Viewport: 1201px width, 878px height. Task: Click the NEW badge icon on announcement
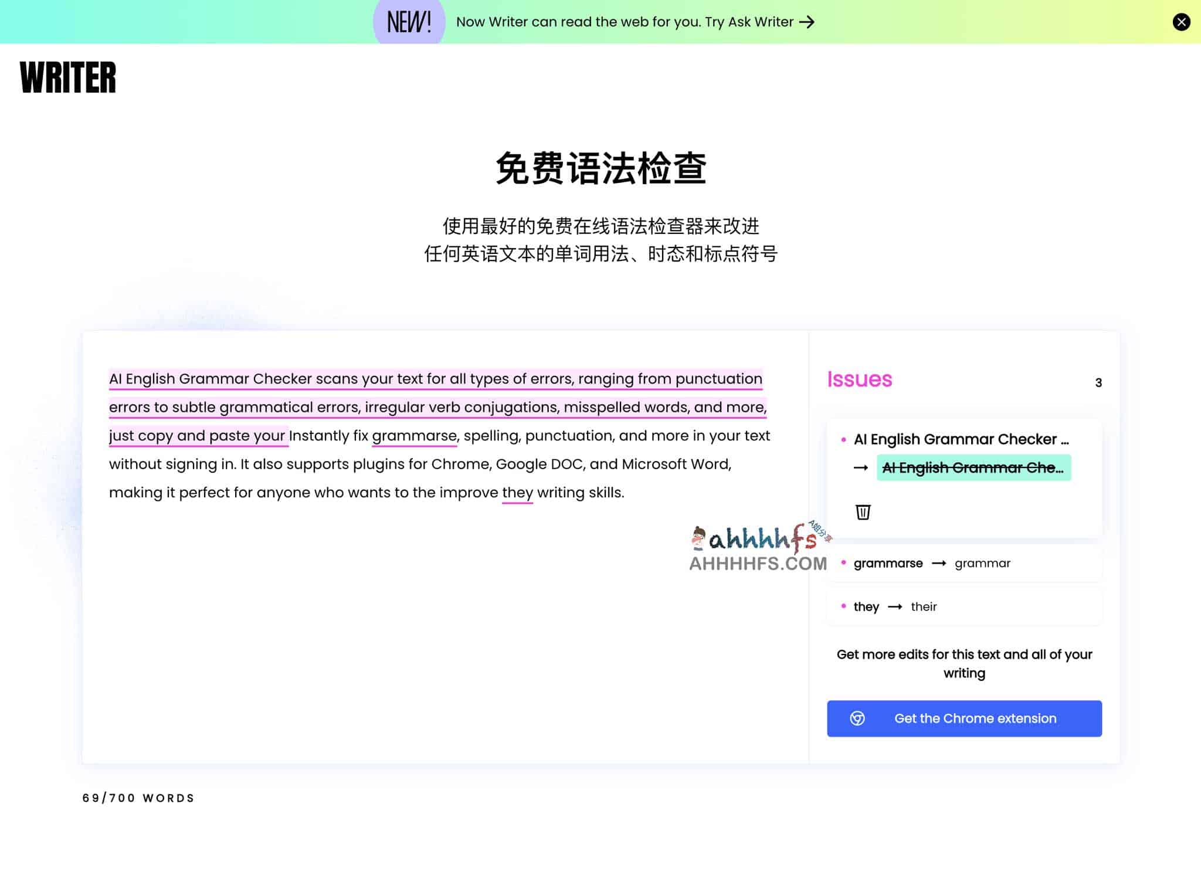click(x=406, y=22)
